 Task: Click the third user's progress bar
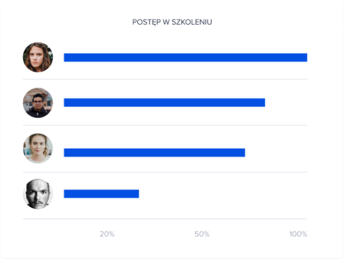[x=154, y=153]
